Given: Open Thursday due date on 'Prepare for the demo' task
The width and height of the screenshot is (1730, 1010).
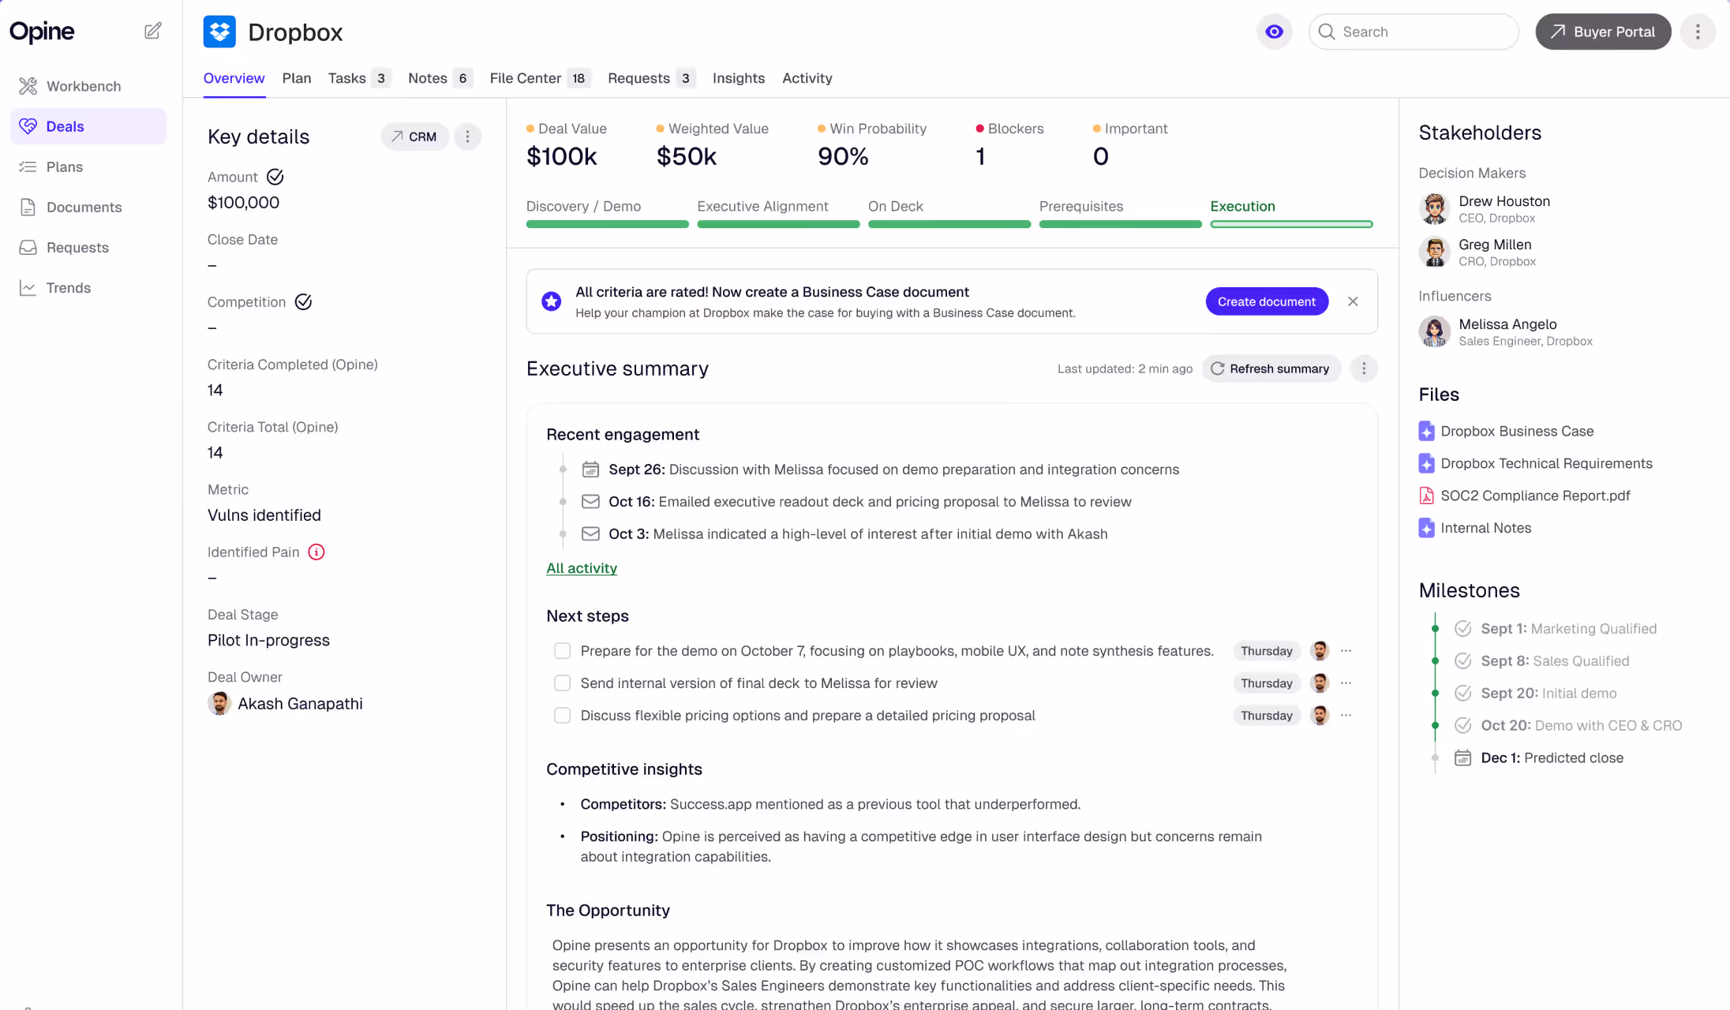Looking at the screenshot, I should click(x=1267, y=651).
